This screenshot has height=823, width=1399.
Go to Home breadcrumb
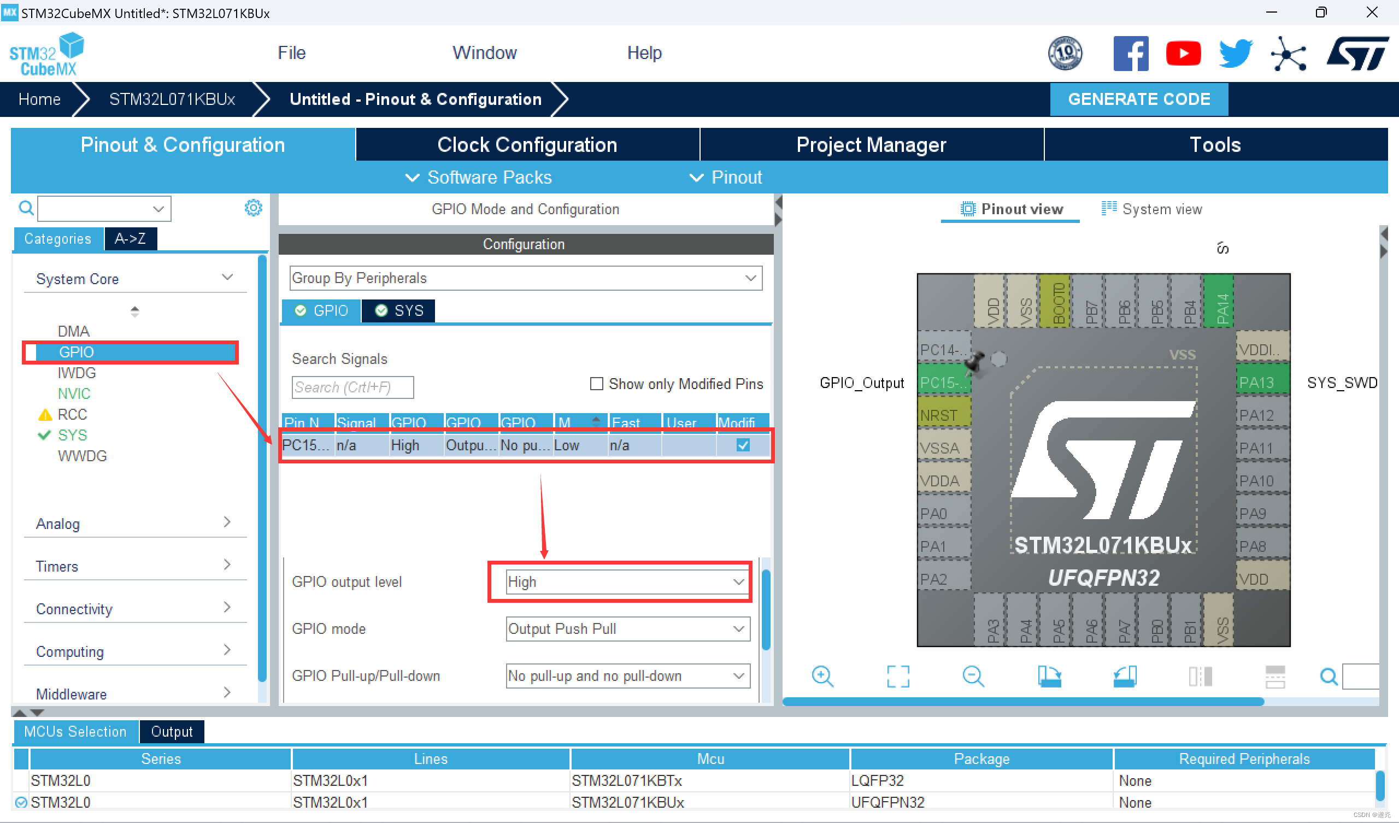tap(39, 99)
